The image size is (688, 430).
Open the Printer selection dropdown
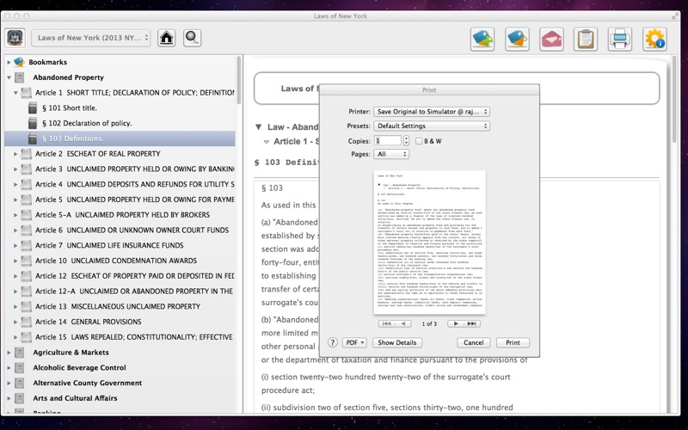coord(432,112)
